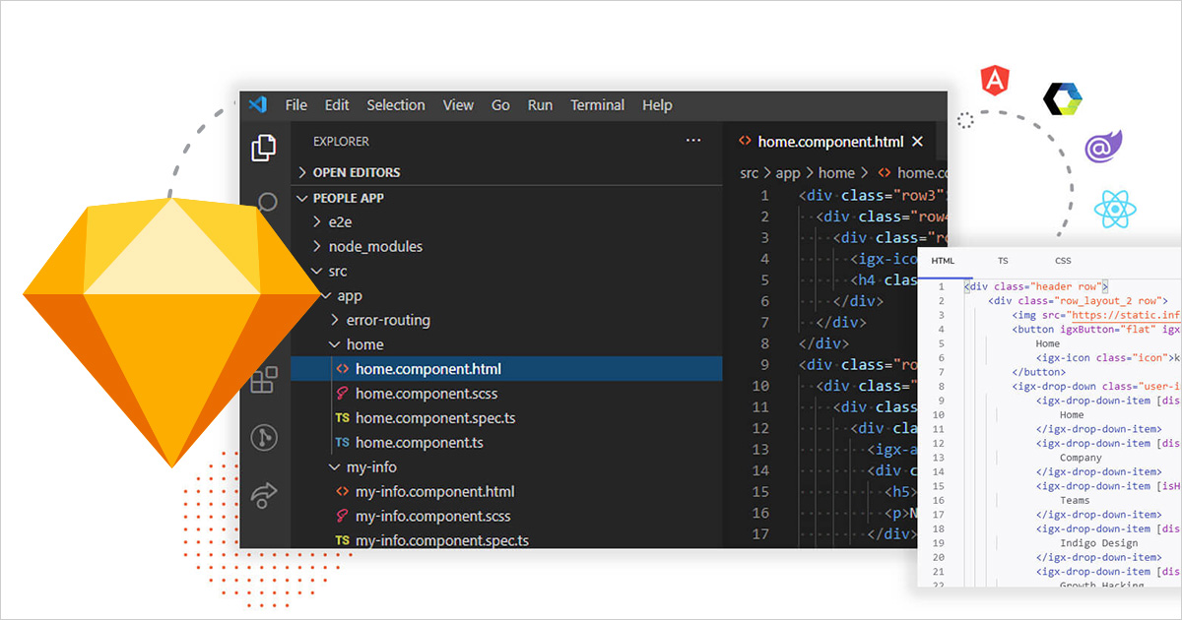
Task: Open the Go menu
Action: (x=500, y=105)
